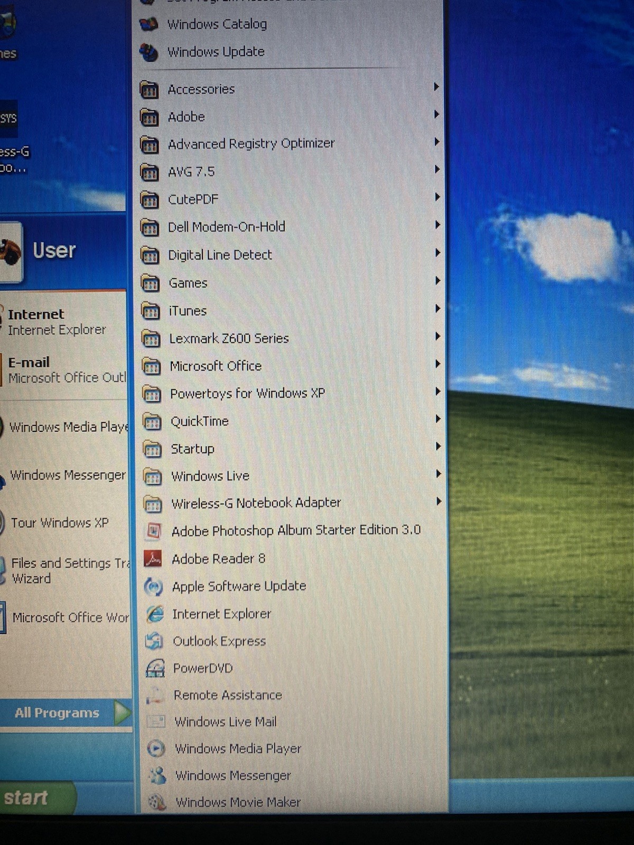The image size is (634, 845).
Task: Click the Windows Update globe icon
Action: [149, 52]
